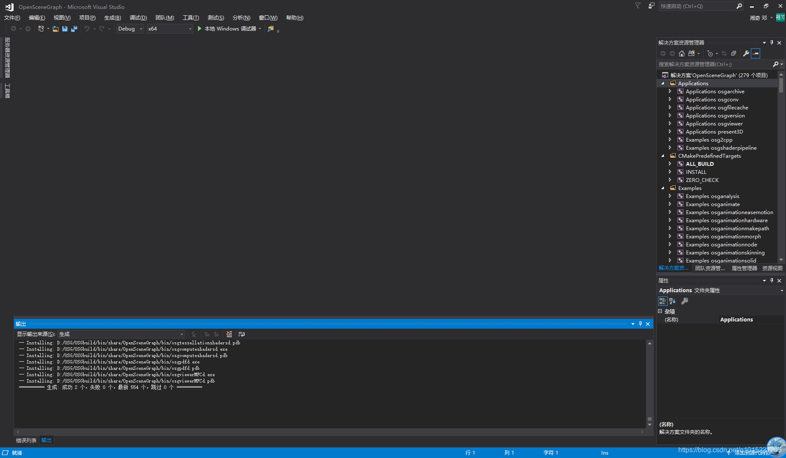
Task: Click the Property Pages wrench in Properties panel
Action: [684, 301]
